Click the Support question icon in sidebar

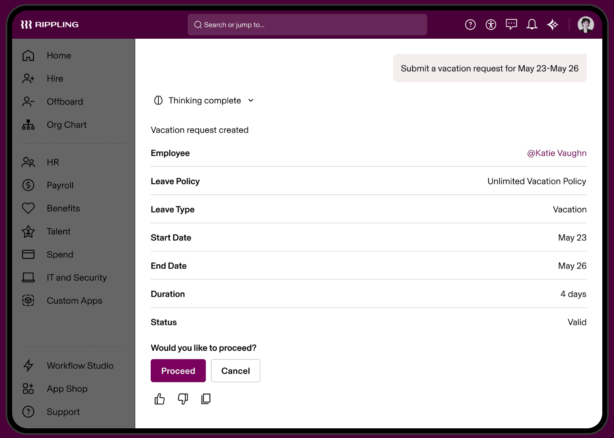(x=28, y=412)
